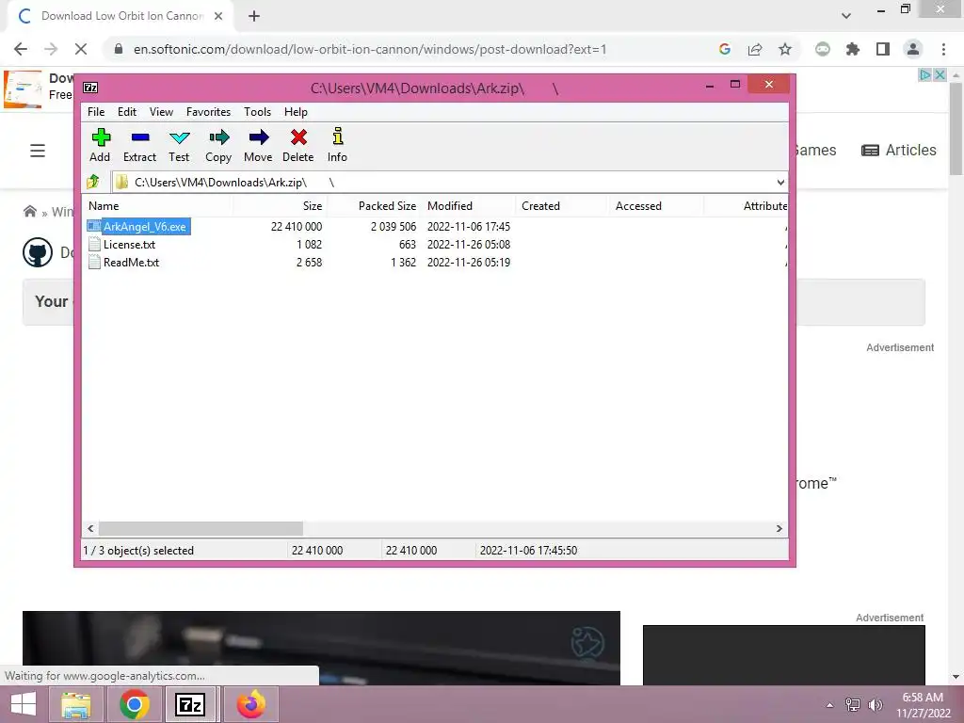Close the Low Orbit Ion Cannon tab

(218, 16)
